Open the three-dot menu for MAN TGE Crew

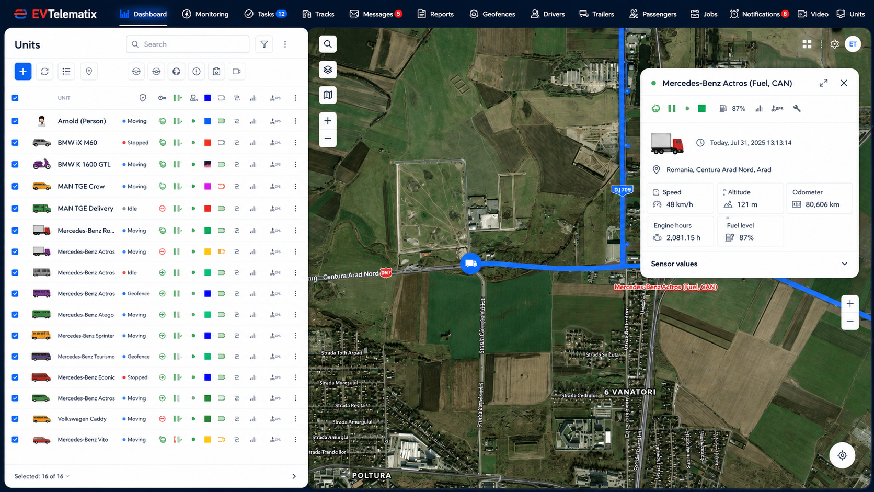click(x=295, y=186)
